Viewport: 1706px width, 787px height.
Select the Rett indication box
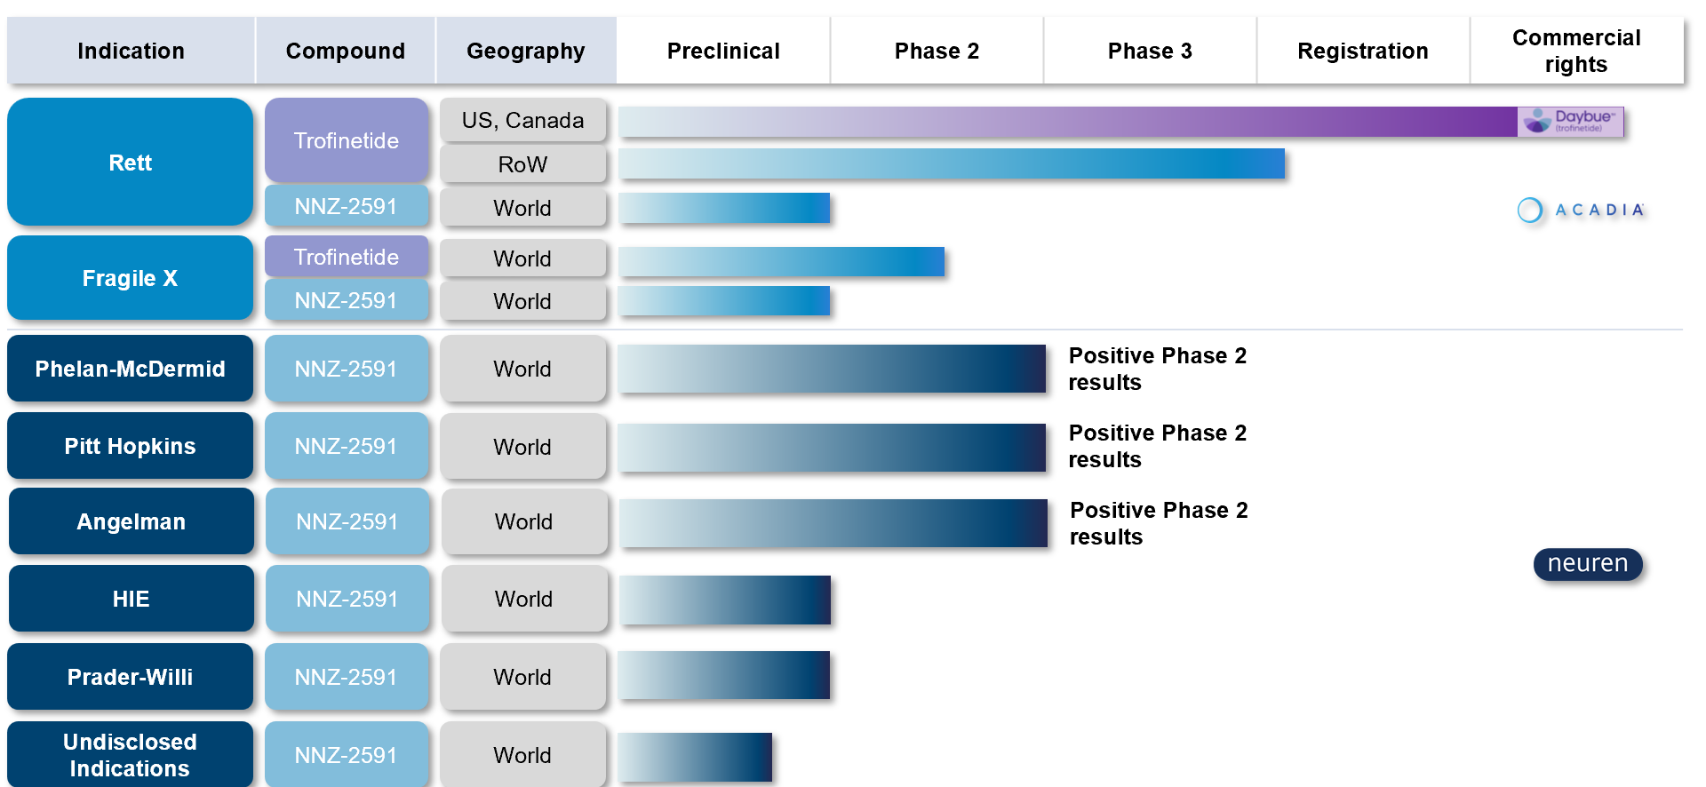[x=131, y=162]
